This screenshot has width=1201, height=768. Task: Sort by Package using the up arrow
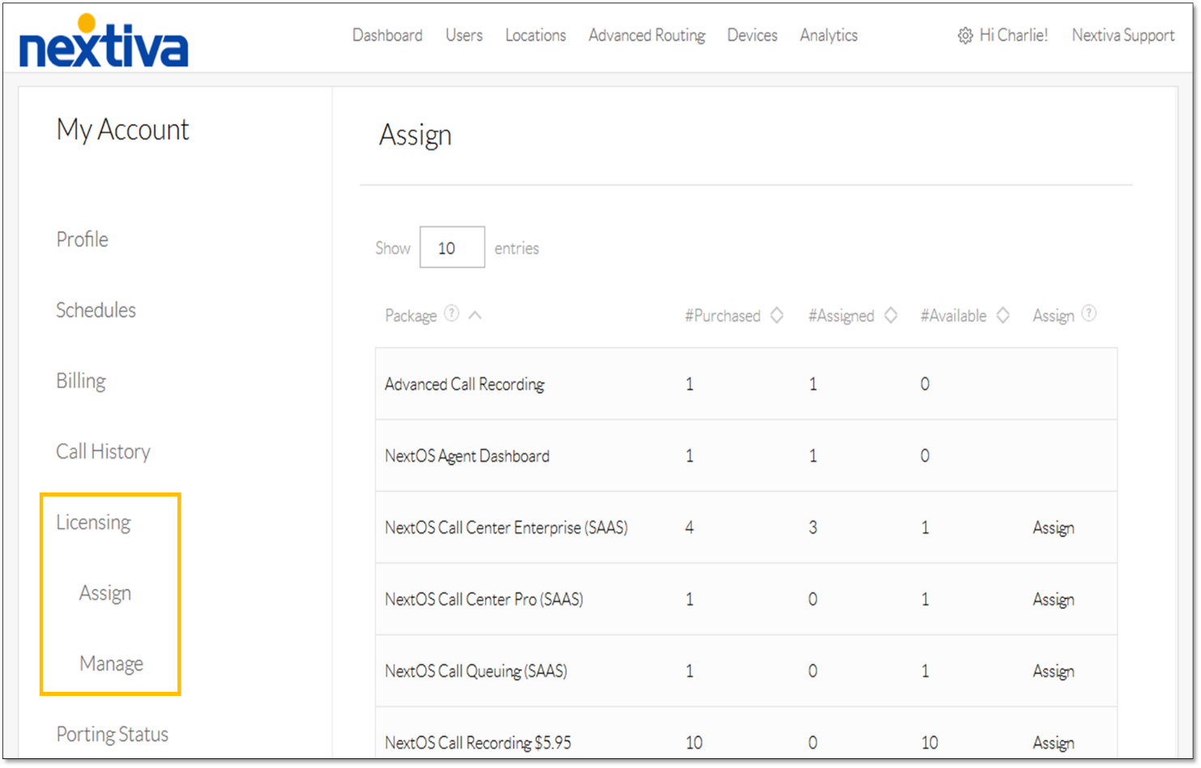coord(475,315)
